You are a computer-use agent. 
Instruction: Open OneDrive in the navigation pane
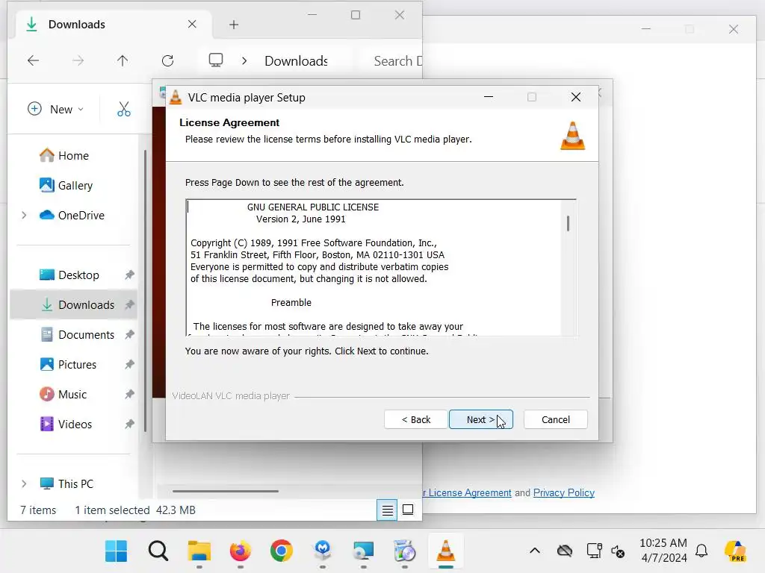click(73, 216)
